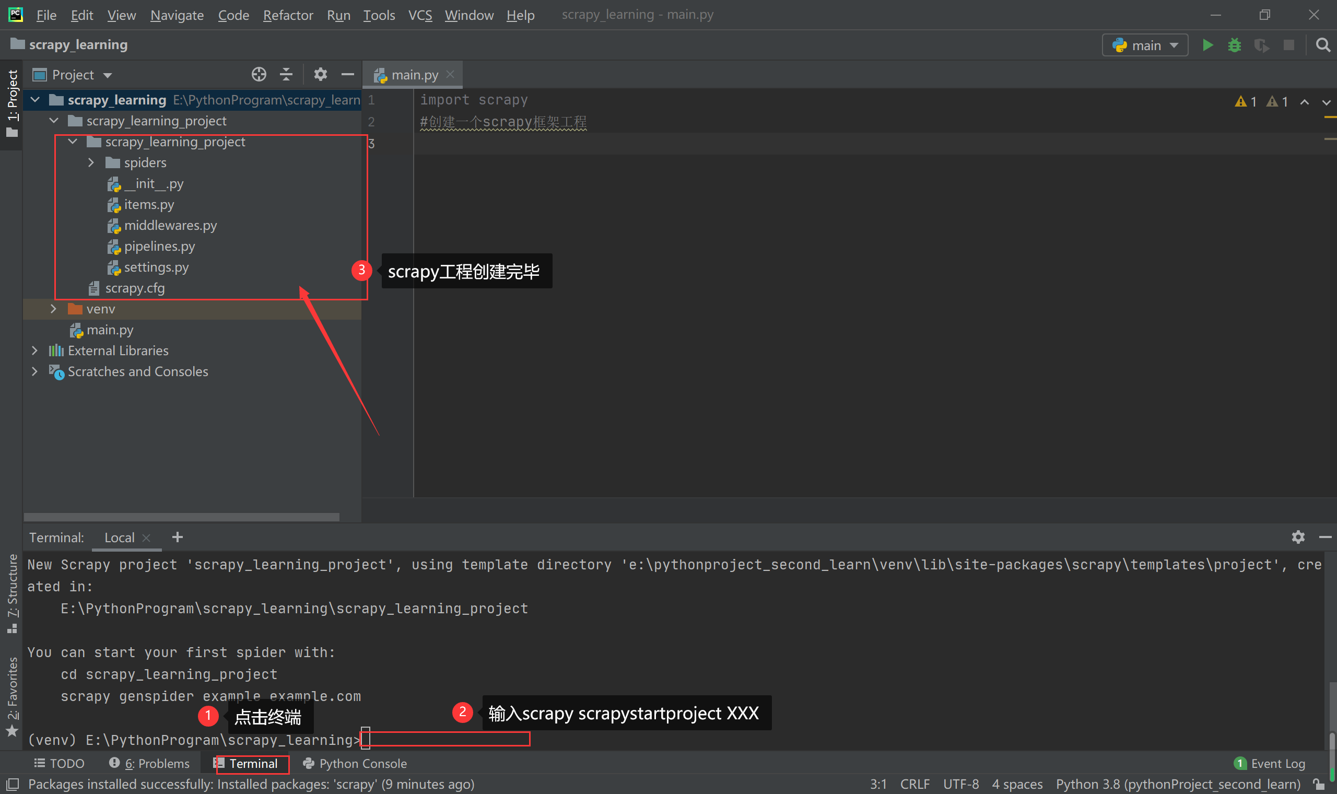Viewport: 1337px width, 794px height.
Task: Click the UTF-8 encoding widget
Action: tap(961, 785)
